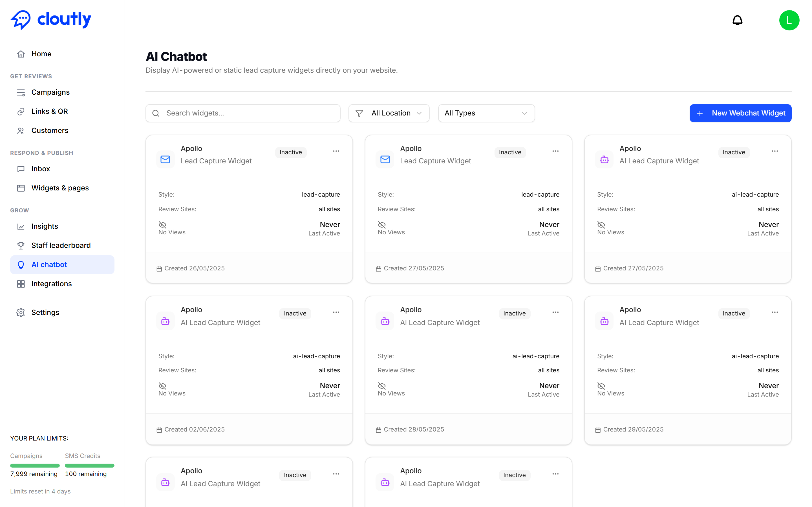
Task: Click Inactive badge on widget created 02/06/2025
Action: click(x=295, y=313)
